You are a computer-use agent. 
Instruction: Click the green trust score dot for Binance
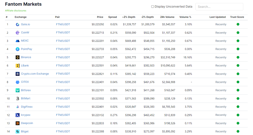[238, 57]
